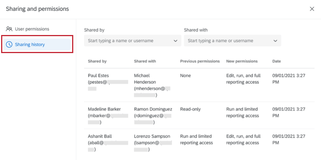Expand the Shared with dropdown arrow
Viewport: 321px width, 160px height.
[x=275, y=41]
